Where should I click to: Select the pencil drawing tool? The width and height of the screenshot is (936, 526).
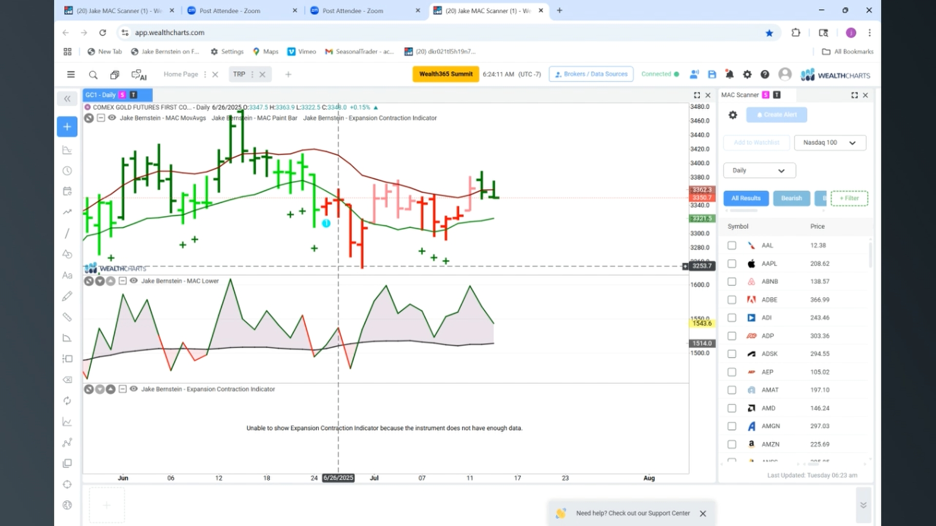[x=67, y=296]
